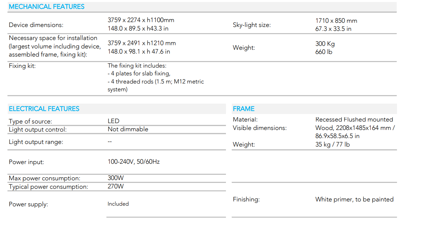Click the 35 kg / 77 lb frame weight
422x230 pixels.
(333, 145)
